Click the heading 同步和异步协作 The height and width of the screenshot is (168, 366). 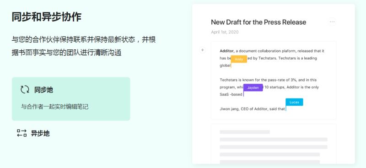[47, 17]
